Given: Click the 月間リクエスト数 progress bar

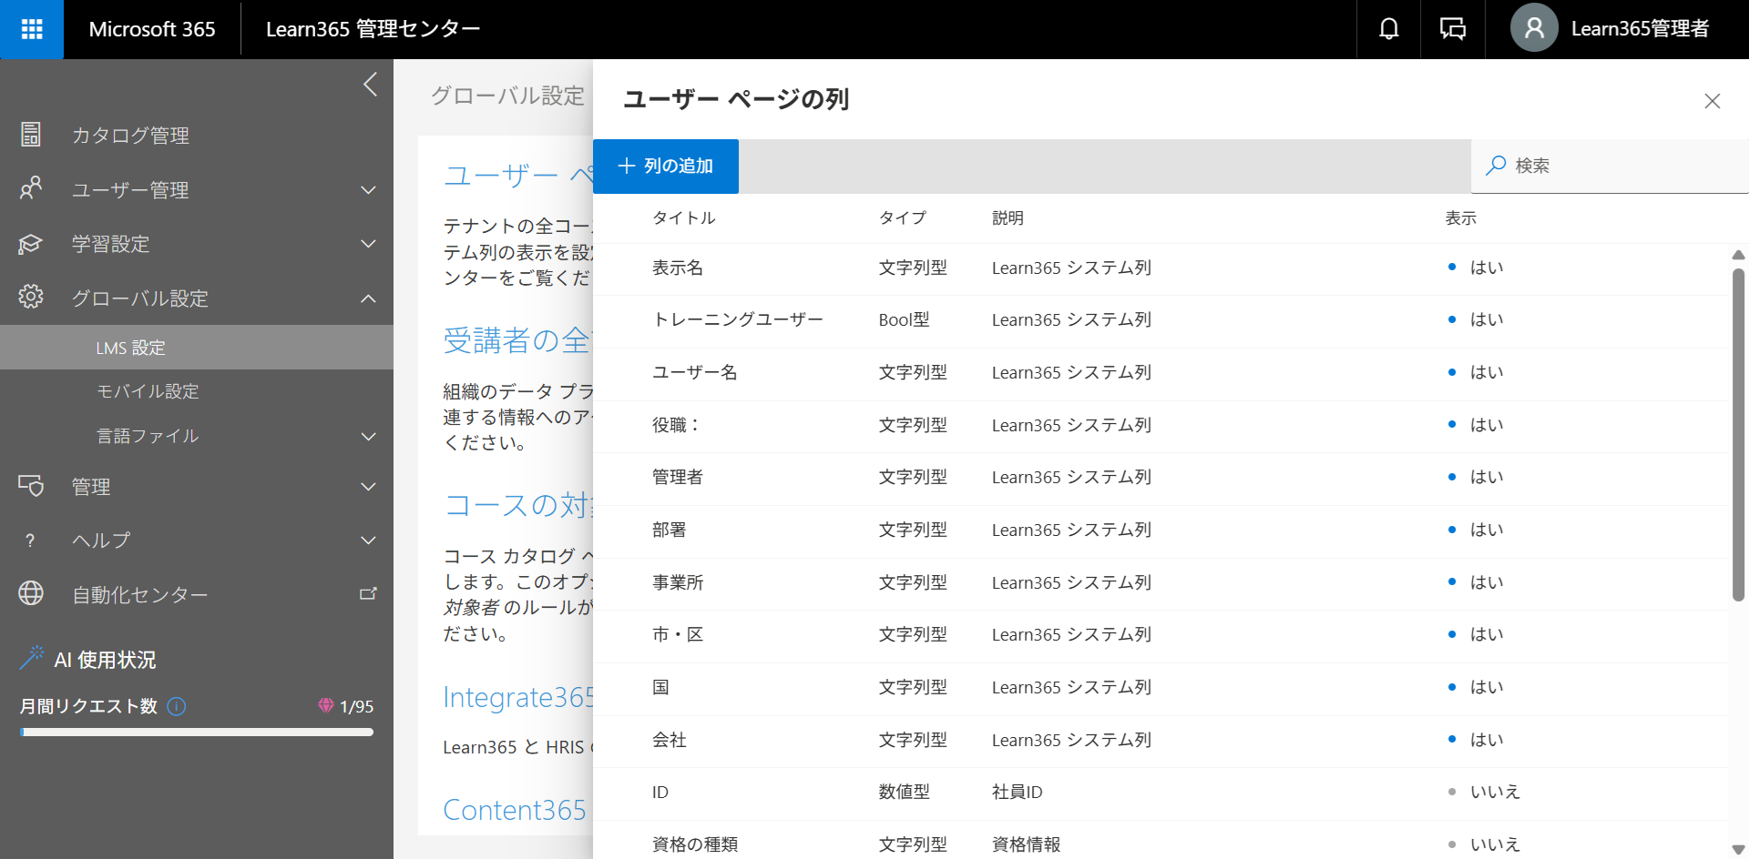Looking at the screenshot, I should tap(197, 732).
